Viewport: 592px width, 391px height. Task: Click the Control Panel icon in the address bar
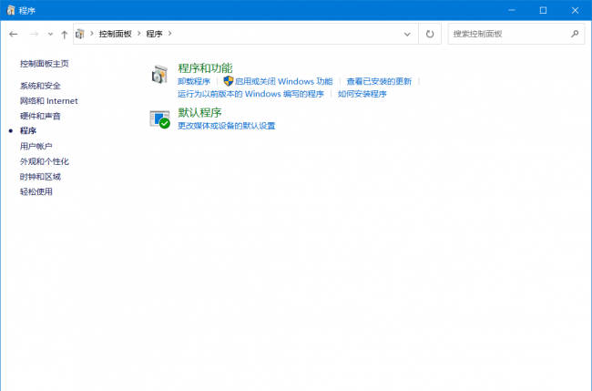pyautogui.click(x=79, y=34)
